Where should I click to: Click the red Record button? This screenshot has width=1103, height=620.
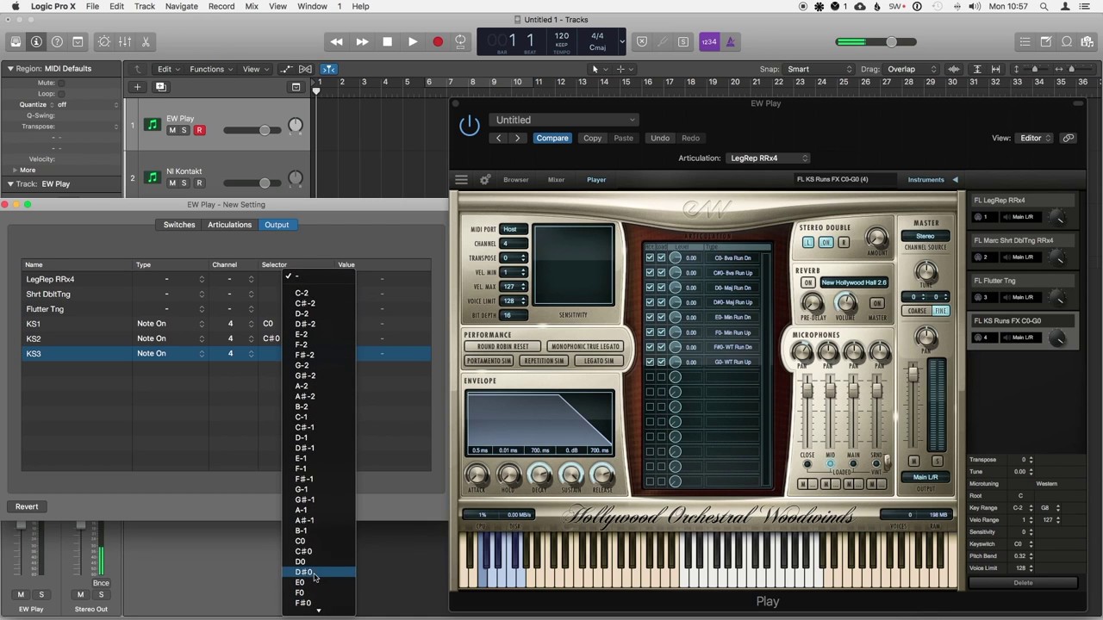(437, 41)
